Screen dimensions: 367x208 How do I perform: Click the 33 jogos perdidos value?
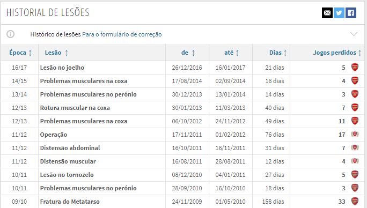pos(342,202)
